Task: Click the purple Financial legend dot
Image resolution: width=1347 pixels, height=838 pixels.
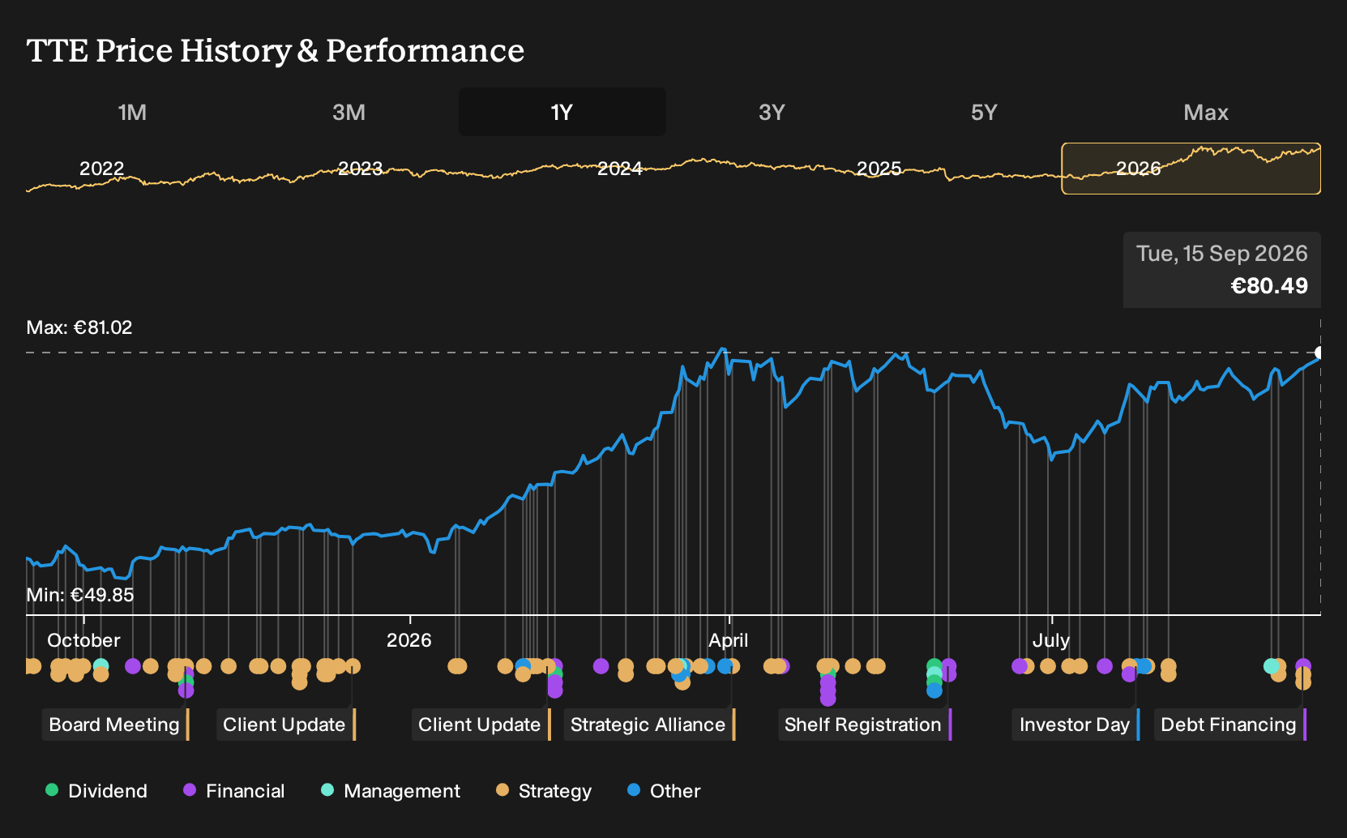Action: (190, 789)
